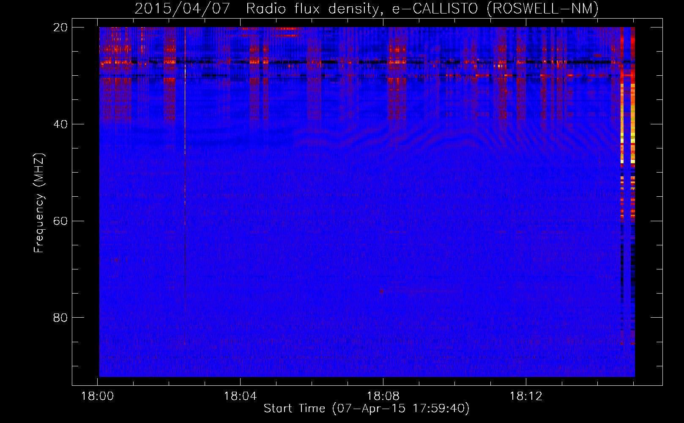Click the 18:00 time tick label

[x=98, y=396]
